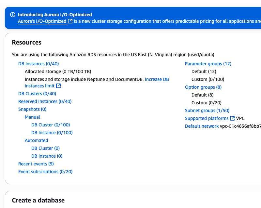Open DB Instances (0/40) link
This screenshot has height=208, width=261.
point(38,64)
